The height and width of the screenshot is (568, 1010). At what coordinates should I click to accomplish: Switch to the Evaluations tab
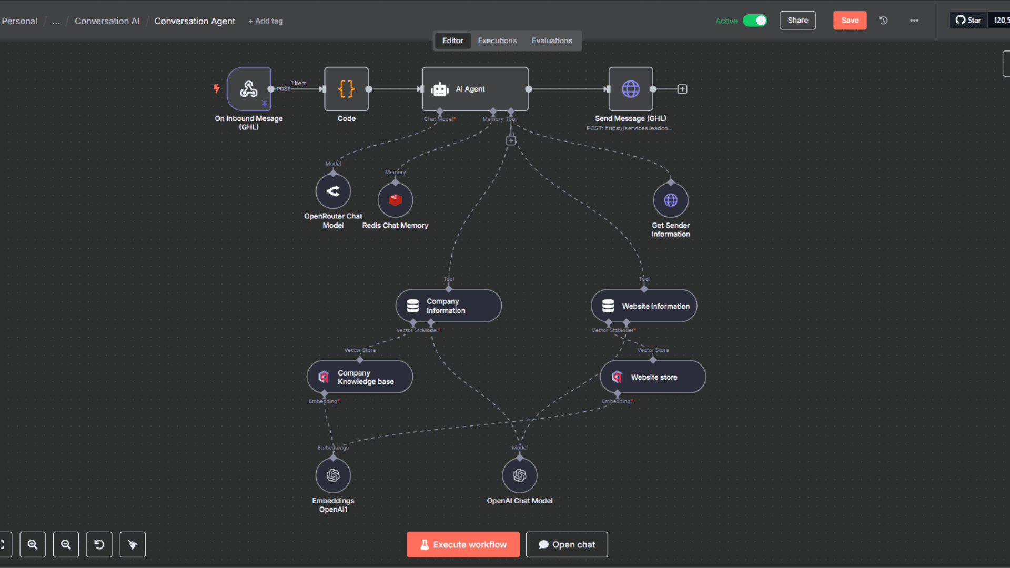552,40
